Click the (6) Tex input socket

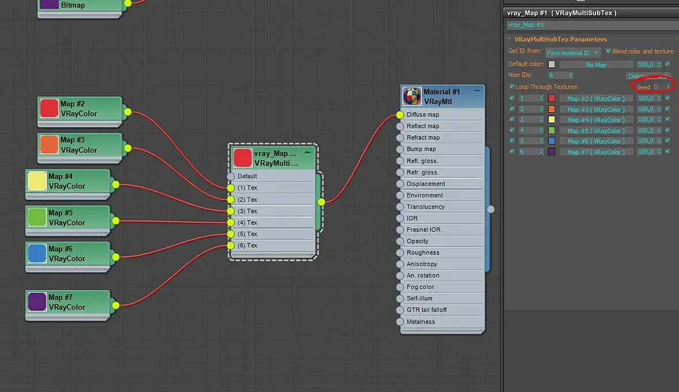coord(231,246)
